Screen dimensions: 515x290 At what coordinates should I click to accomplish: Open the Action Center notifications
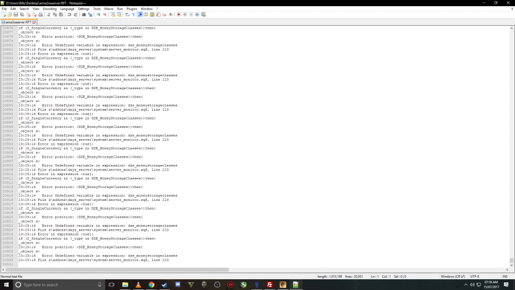(x=506, y=285)
